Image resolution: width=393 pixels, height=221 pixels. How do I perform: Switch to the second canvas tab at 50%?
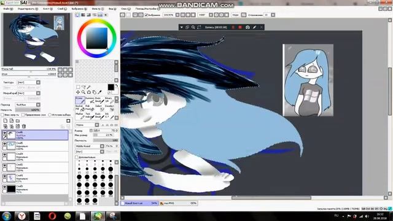pyautogui.click(x=179, y=203)
